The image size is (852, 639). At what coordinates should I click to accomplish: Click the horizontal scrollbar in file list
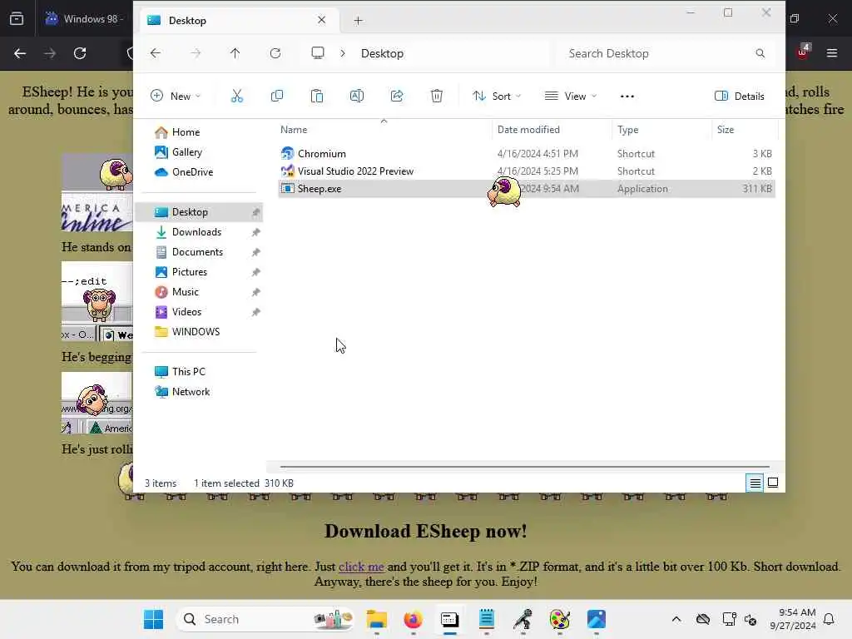pos(524,466)
